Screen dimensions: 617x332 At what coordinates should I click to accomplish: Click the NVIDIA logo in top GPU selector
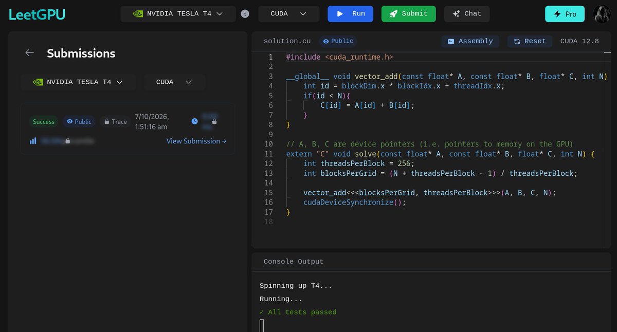pos(138,14)
